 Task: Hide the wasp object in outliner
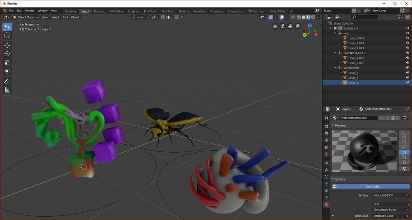coord(407,33)
